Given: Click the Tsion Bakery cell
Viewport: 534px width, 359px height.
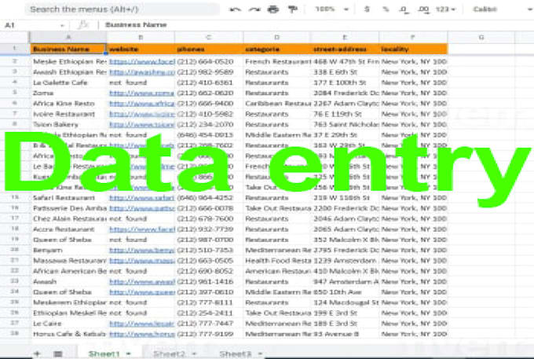Looking at the screenshot, I should click(68, 125).
